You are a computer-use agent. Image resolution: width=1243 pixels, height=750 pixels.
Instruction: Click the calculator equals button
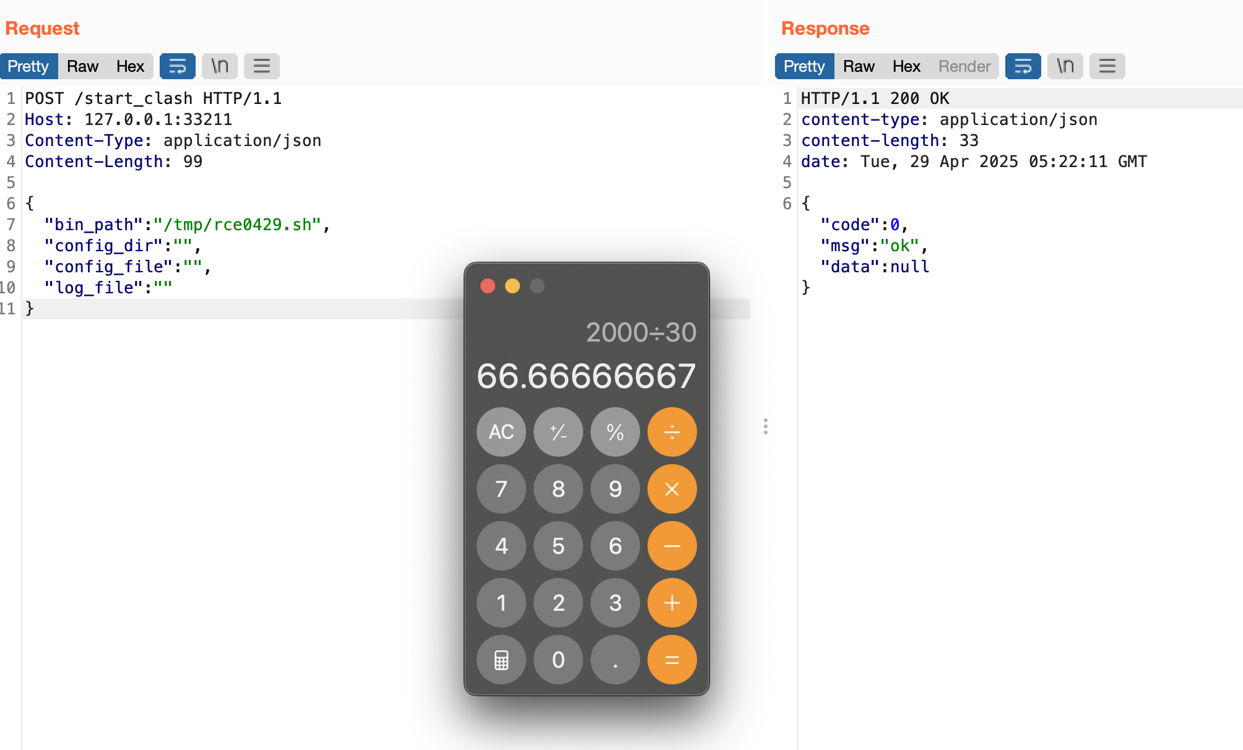672,660
